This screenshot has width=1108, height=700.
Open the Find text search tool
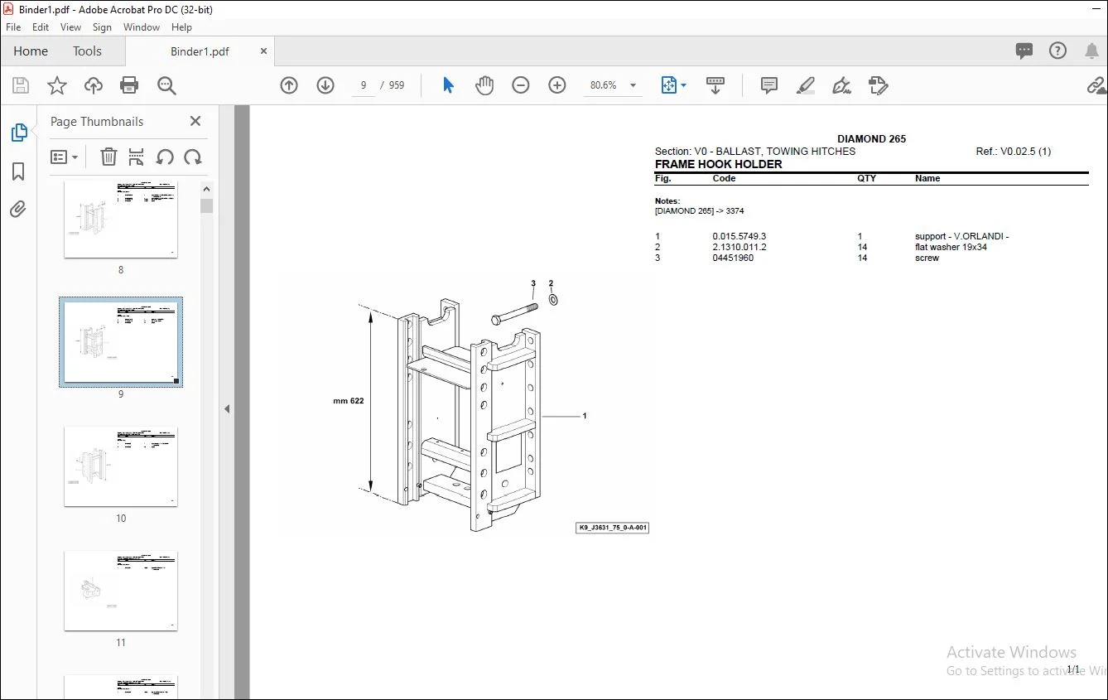tap(166, 85)
